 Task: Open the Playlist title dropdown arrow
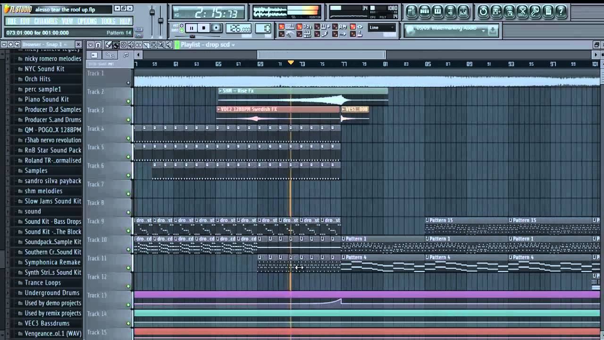[x=233, y=45]
